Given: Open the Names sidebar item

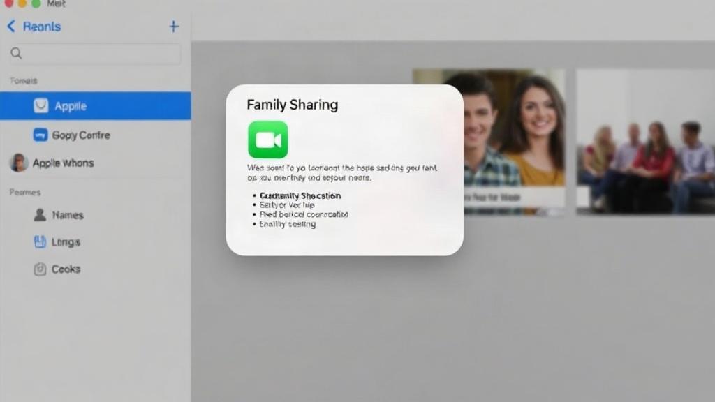Looking at the screenshot, I should point(95,215).
